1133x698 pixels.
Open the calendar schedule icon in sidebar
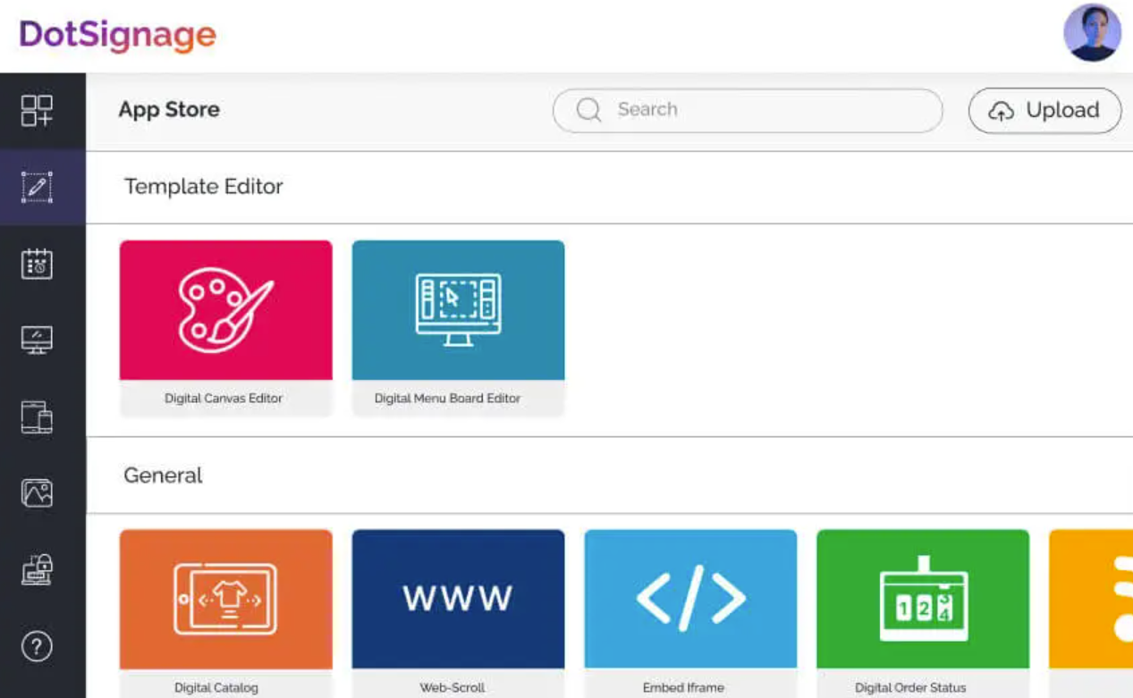[37, 264]
